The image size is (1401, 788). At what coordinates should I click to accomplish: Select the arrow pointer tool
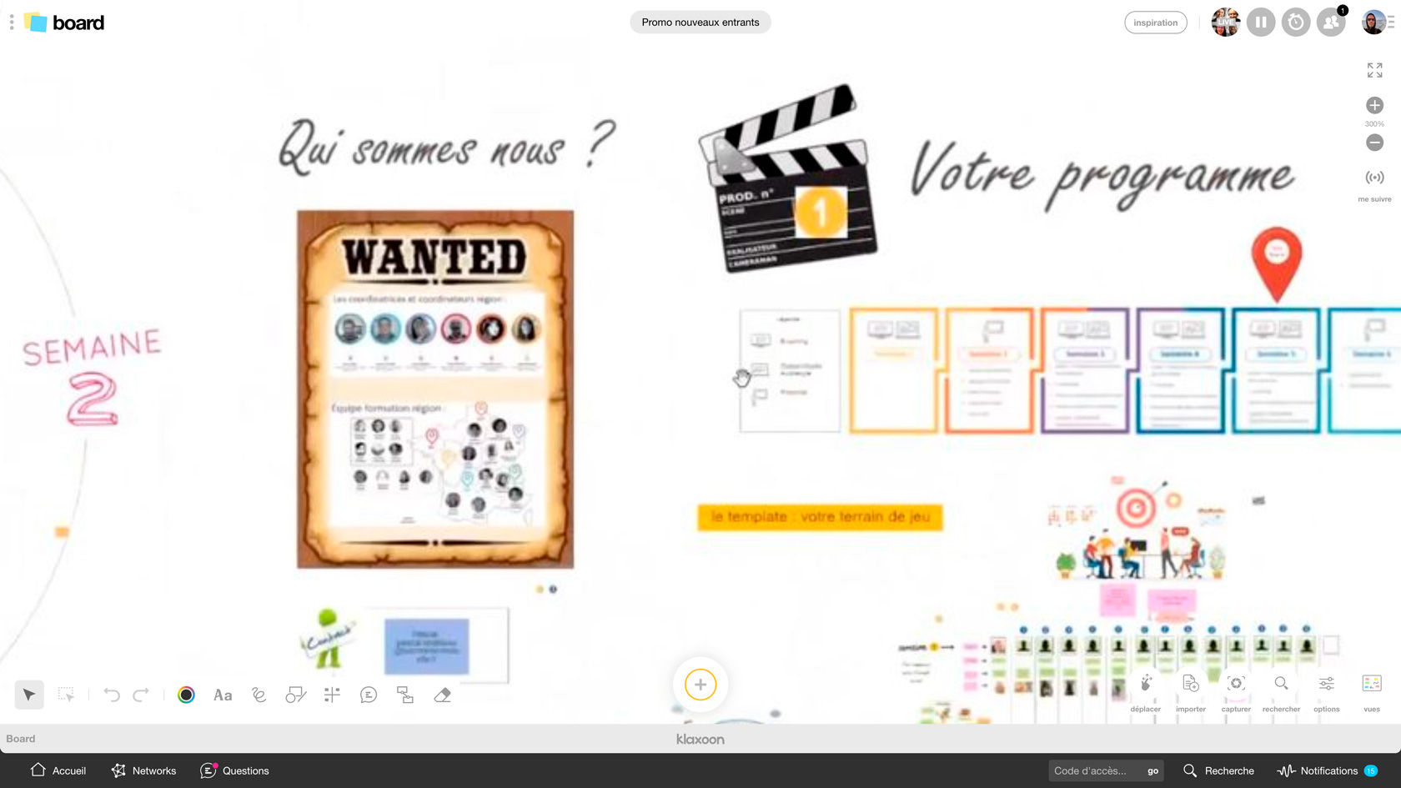pyautogui.click(x=29, y=695)
